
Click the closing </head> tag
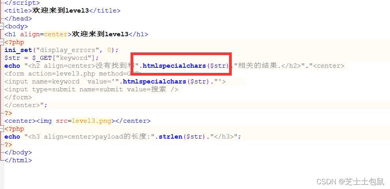pyautogui.click(x=18, y=19)
